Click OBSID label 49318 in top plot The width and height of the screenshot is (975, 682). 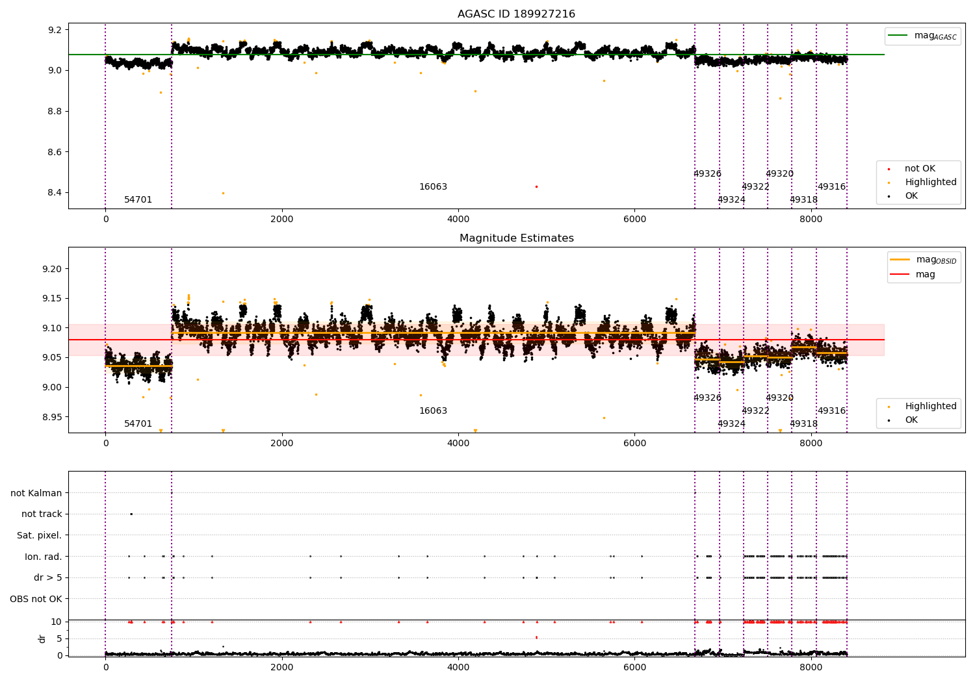[x=803, y=200]
